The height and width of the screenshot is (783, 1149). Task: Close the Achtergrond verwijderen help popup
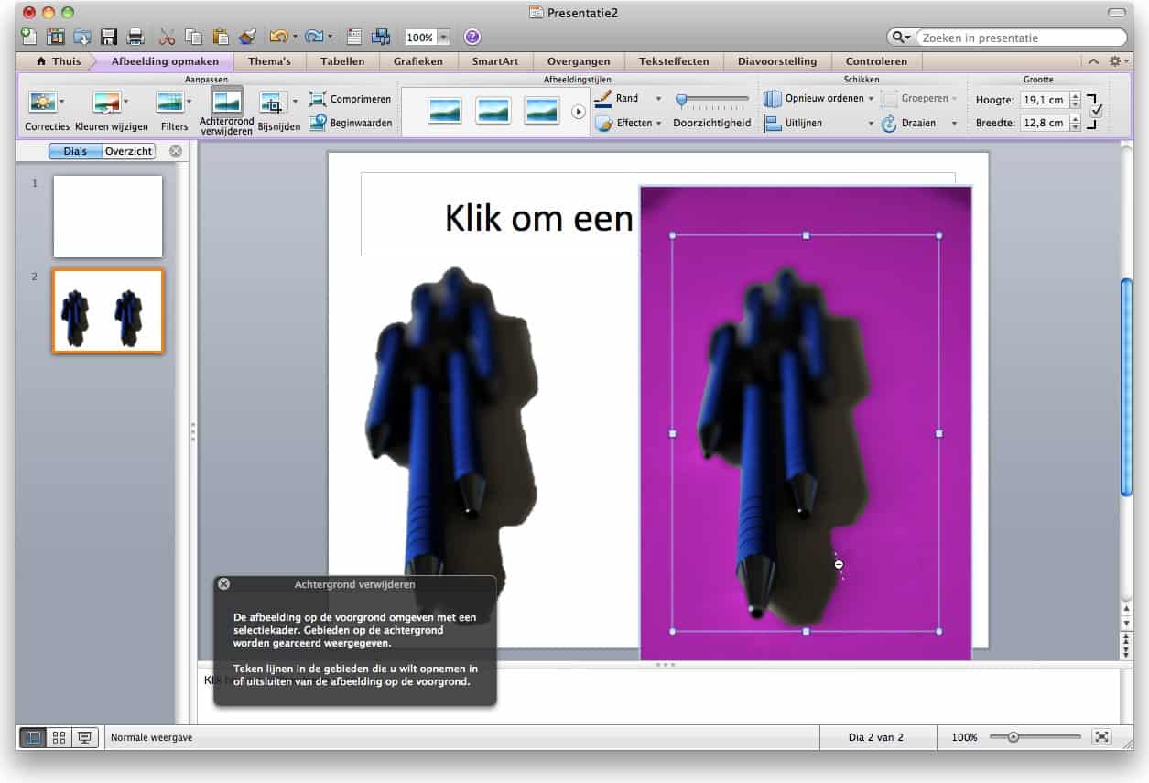[224, 583]
